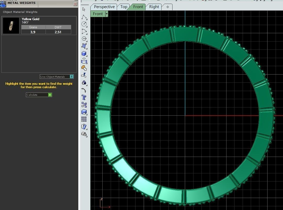
Task: Select the pointer arrow tool
Action: (84, 9)
